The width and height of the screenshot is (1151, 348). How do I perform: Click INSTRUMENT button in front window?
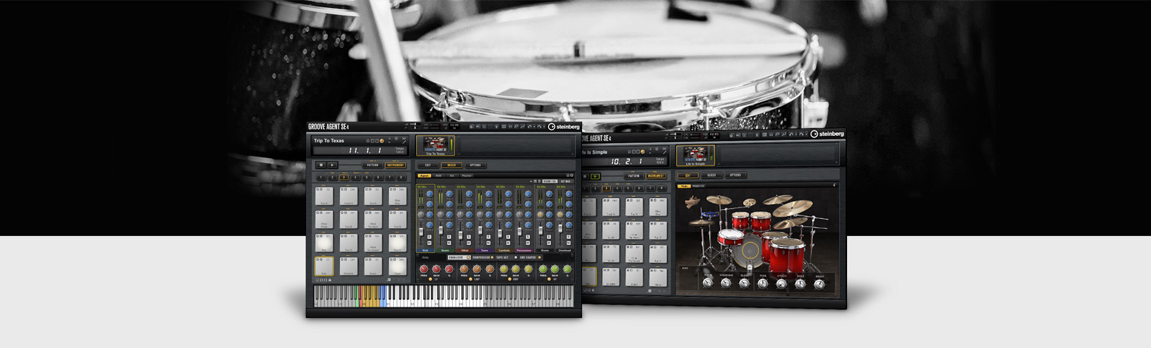point(396,165)
